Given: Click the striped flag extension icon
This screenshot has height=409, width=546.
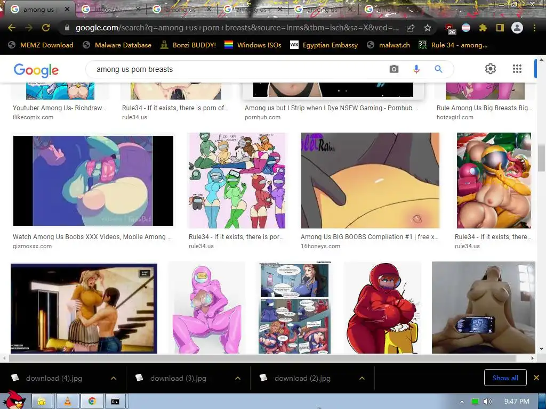Looking at the screenshot, I should pyautogui.click(x=466, y=28).
